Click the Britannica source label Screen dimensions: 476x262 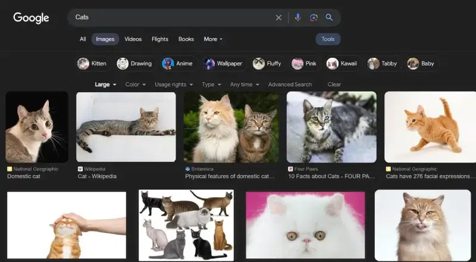202,169
